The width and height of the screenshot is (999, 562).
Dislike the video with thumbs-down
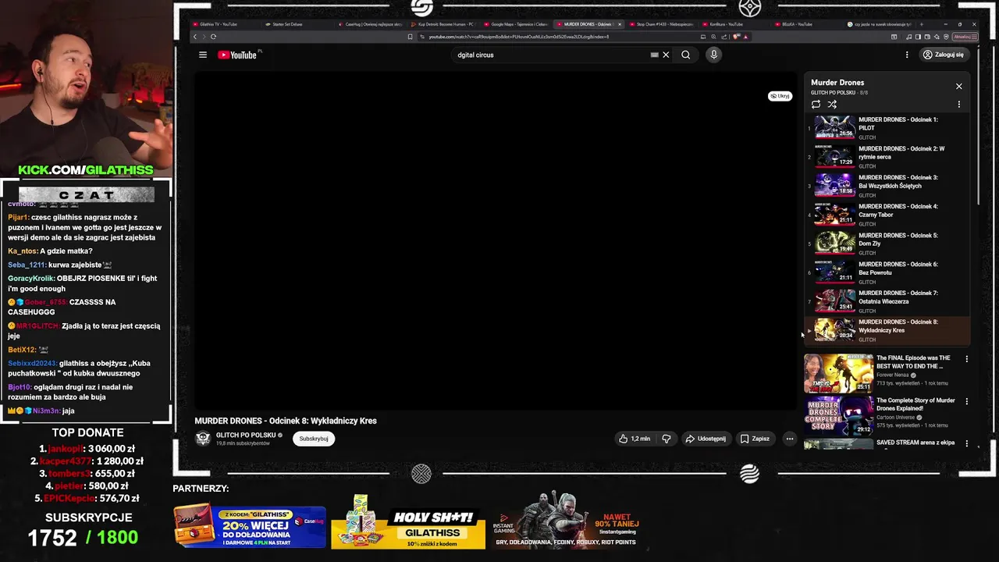point(667,439)
